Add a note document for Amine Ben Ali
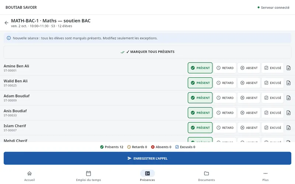Screen dimensions: 295x184 [288, 68]
